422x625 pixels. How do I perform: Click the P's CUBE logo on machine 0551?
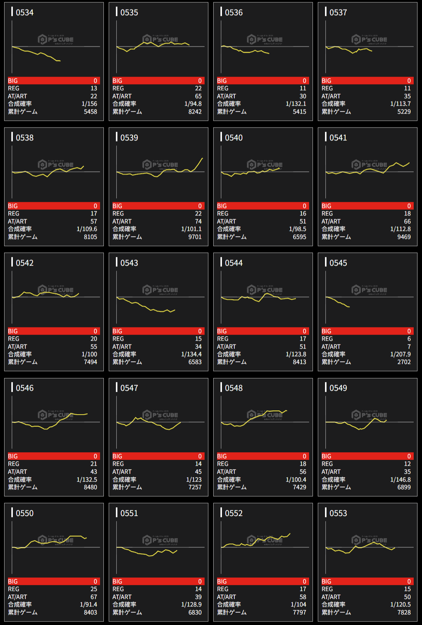click(160, 540)
